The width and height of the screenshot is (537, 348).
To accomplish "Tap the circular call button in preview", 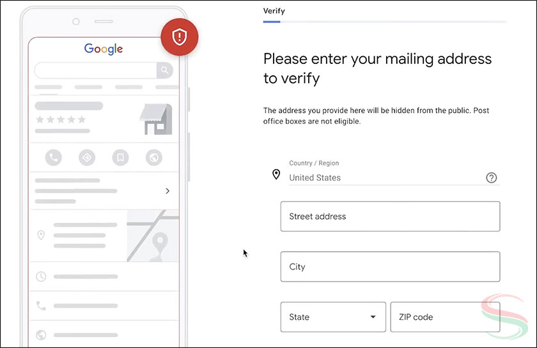I will coord(54,157).
